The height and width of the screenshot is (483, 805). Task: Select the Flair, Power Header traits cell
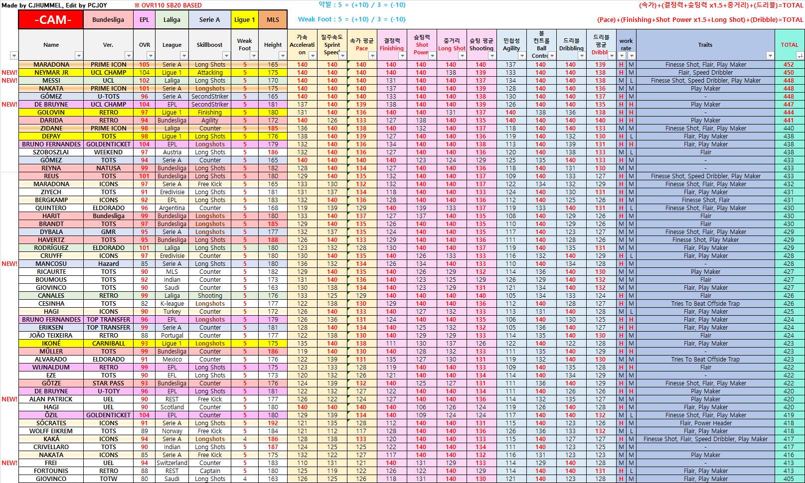tap(705, 423)
